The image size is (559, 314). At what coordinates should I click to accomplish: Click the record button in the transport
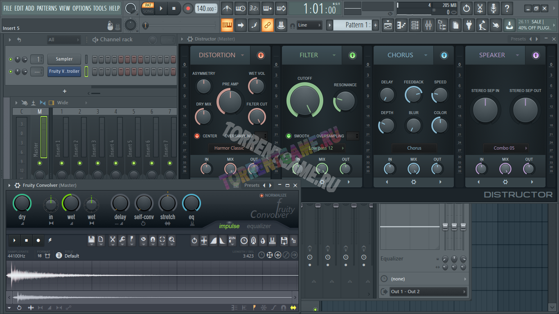tap(188, 8)
